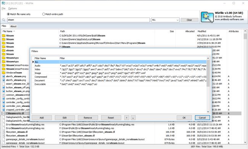Click folder icon of AppData Local Steam row
Image resolution: width=248 pixels, height=149 pixels.
tap(4, 40)
